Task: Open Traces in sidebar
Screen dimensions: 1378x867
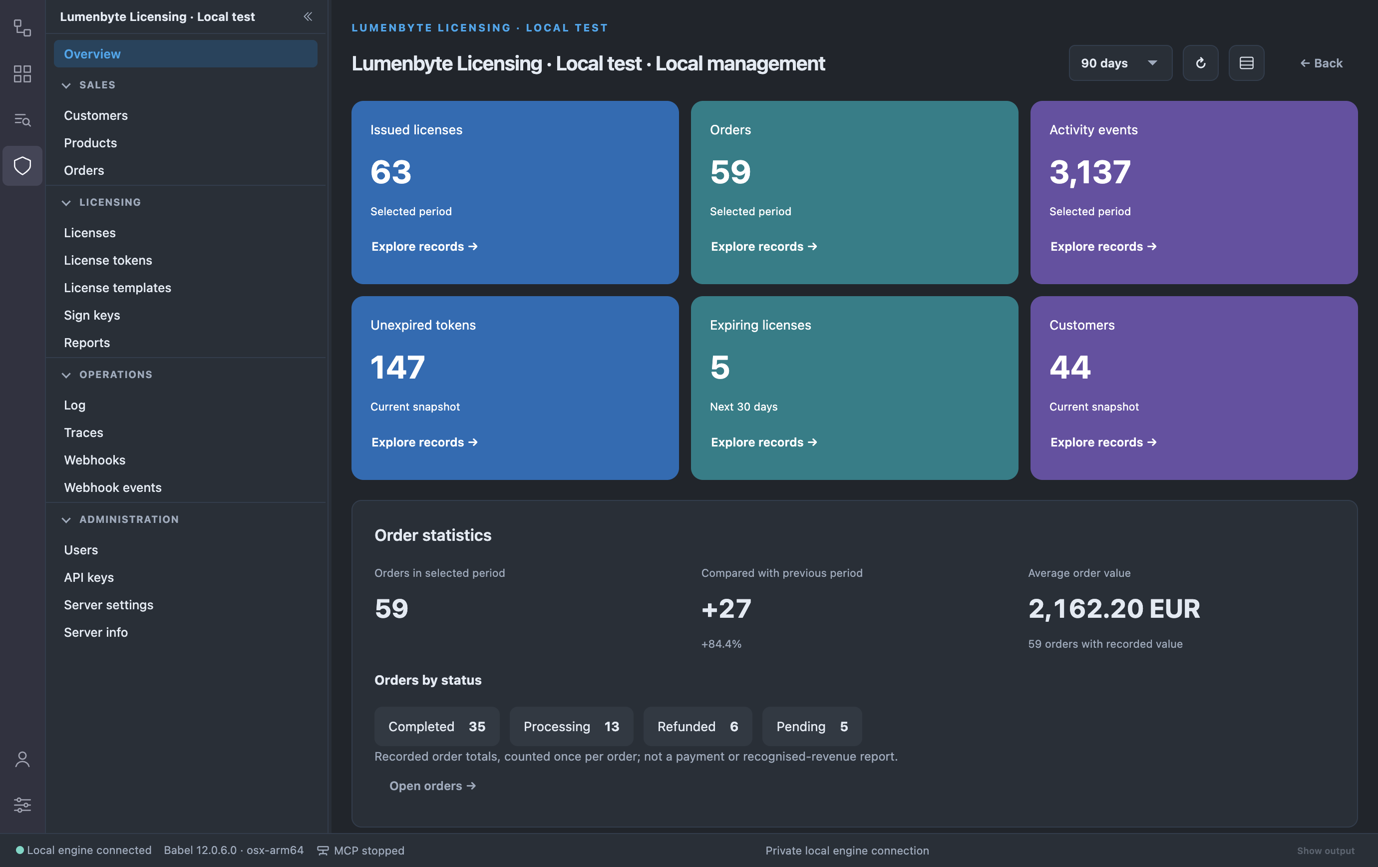Action: coord(83,433)
